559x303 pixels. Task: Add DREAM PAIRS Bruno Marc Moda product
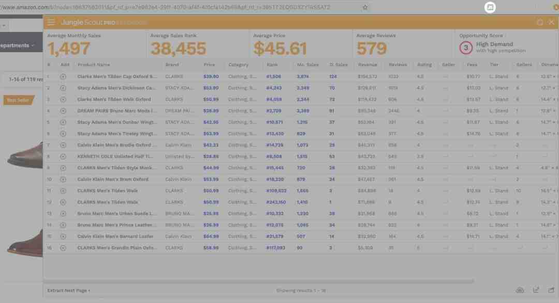pos(63,110)
